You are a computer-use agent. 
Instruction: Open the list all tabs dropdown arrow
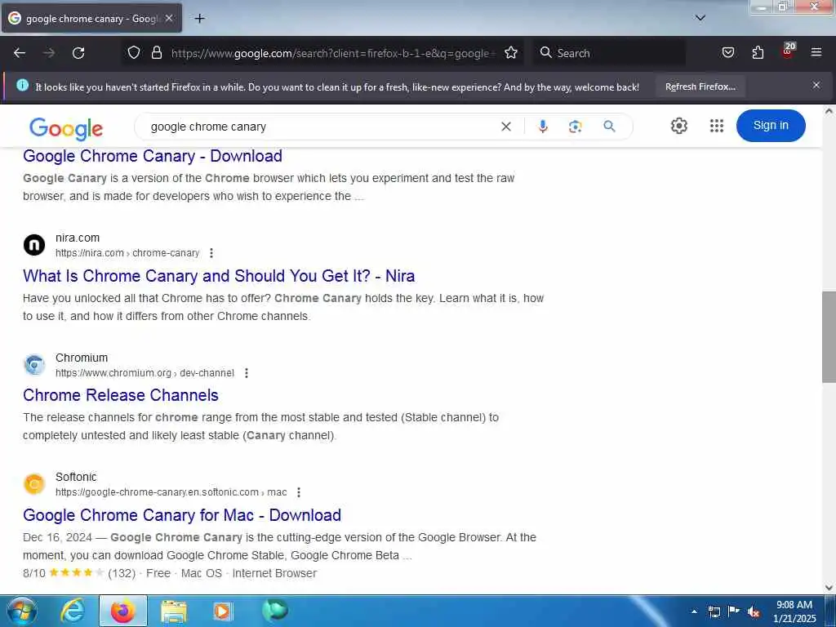pyautogui.click(x=700, y=18)
